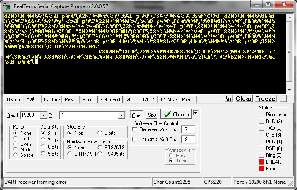The height and width of the screenshot is (190, 297).
Task: Toggle the Open port button
Action: point(137,115)
